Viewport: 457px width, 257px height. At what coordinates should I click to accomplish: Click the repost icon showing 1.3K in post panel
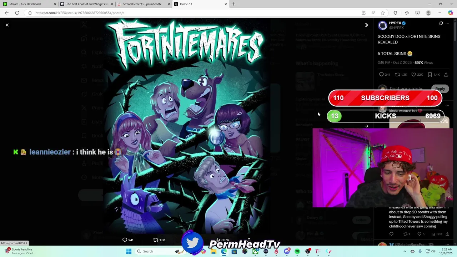(x=397, y=75)
